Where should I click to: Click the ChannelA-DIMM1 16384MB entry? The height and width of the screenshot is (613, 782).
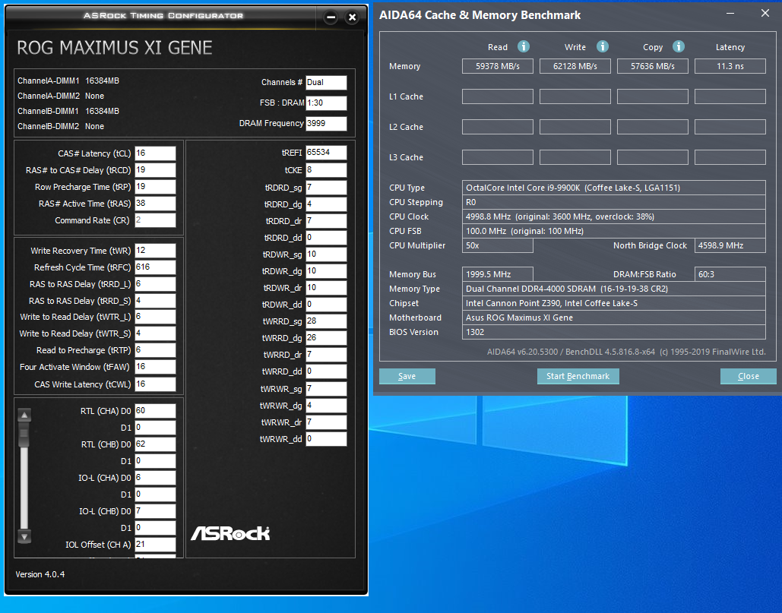click(x=68, y=81)
